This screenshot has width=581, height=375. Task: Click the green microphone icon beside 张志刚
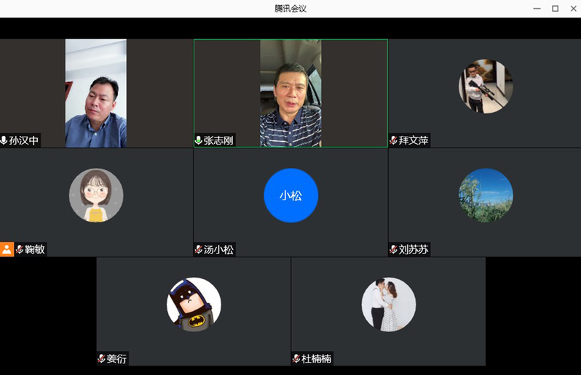tap(199, 140)
